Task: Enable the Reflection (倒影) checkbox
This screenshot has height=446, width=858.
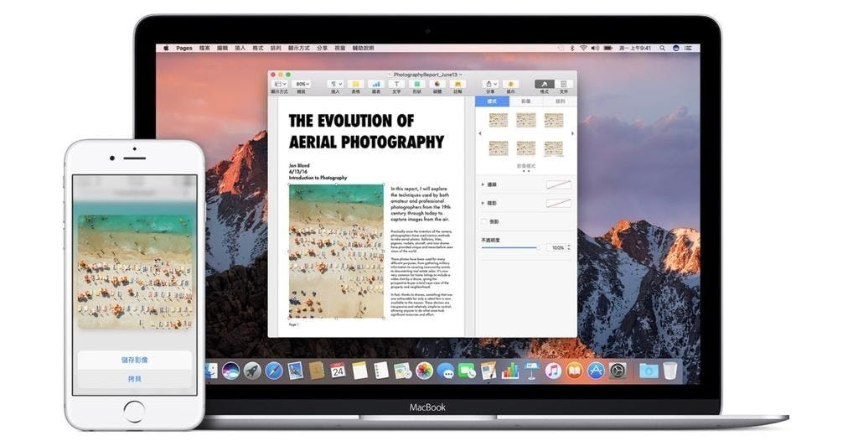Action: pos(483,221)
